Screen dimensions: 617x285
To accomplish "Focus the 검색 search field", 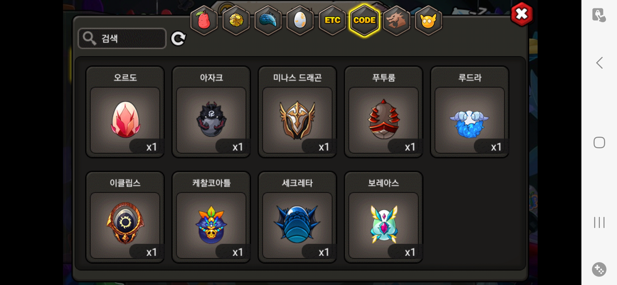I will coord(122,39).
